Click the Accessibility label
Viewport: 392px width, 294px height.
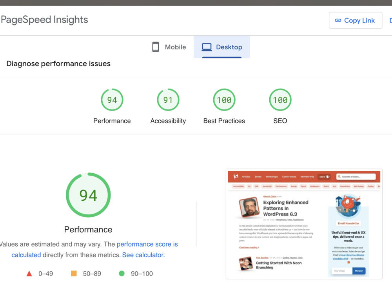(x=168, y=121)
